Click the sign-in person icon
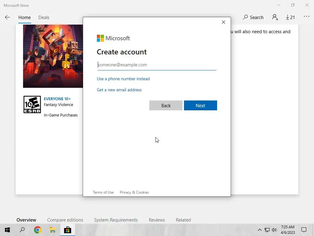 pos(275,17)
